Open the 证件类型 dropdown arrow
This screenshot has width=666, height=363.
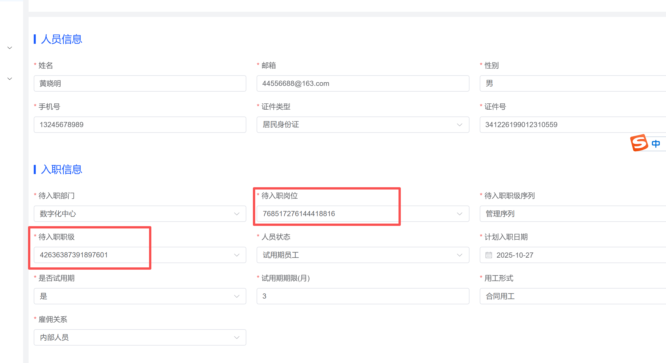(x=459, y=125)
